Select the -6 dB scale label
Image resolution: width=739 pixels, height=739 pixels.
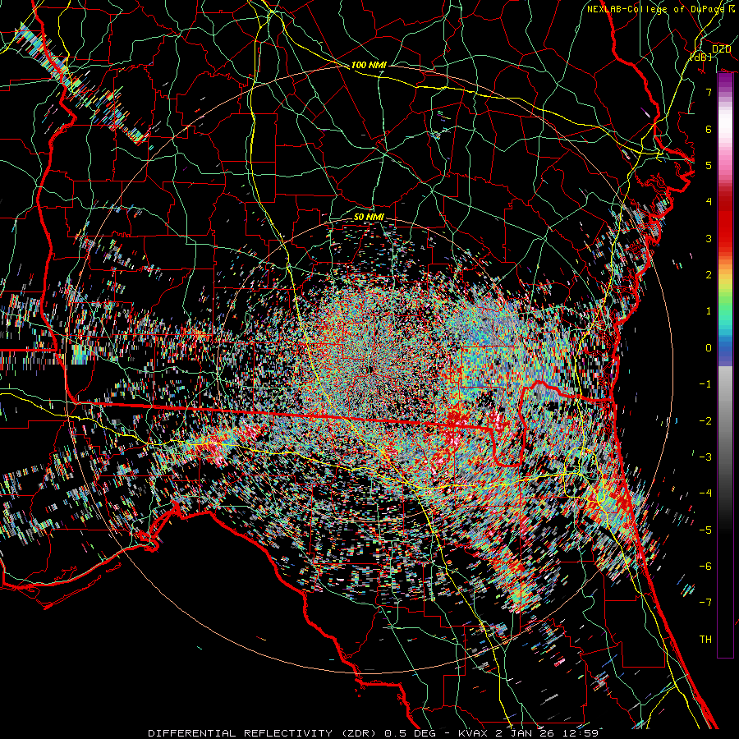click(x=705, y=567)
